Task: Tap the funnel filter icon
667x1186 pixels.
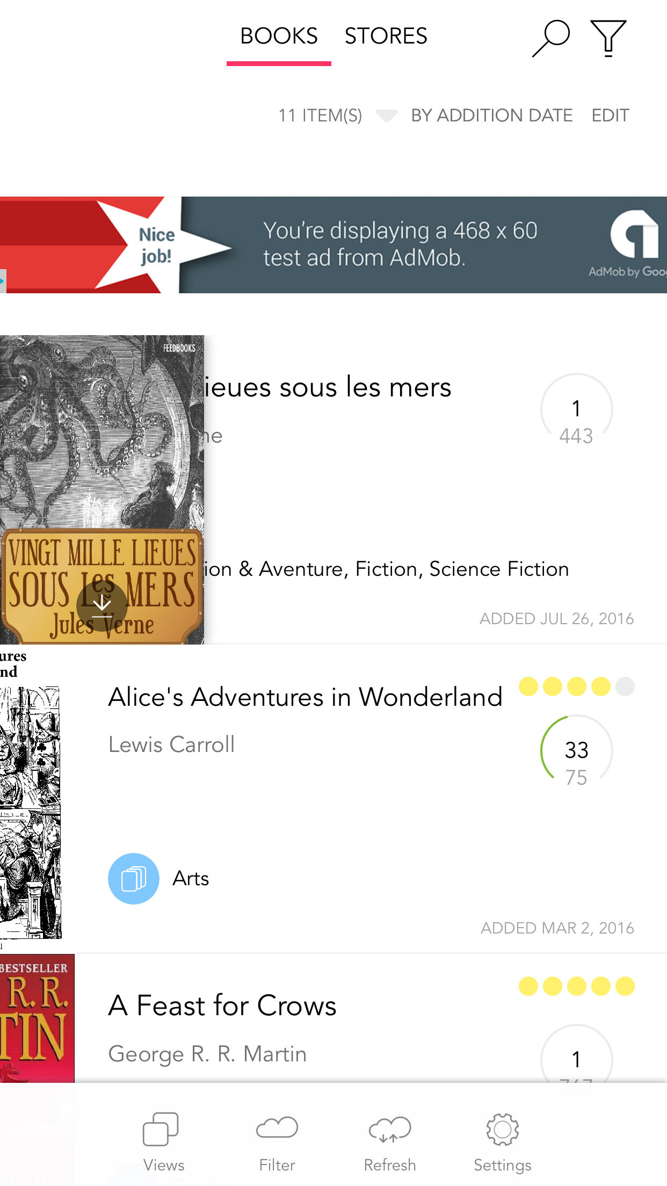Action: click(x=608, y=38)
